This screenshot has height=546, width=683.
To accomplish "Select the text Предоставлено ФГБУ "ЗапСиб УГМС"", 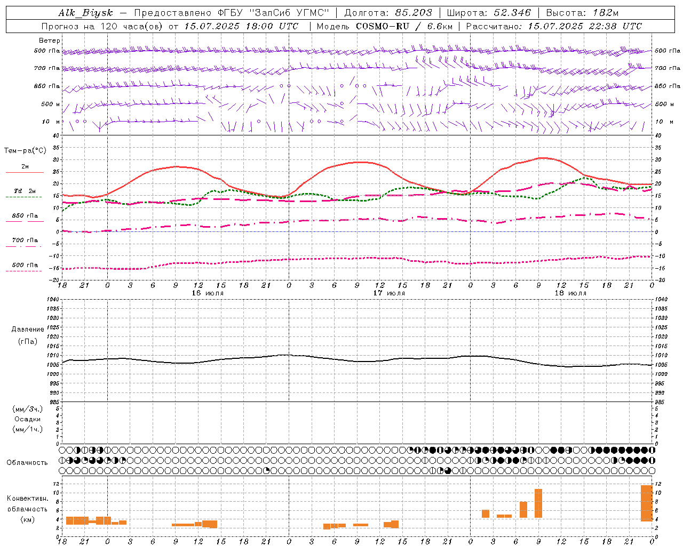I will 232,13.
